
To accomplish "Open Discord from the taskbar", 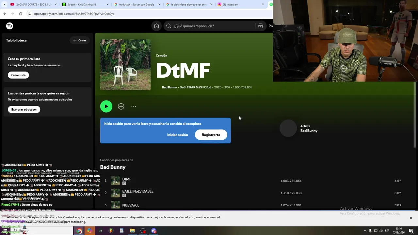I will (154, 231).
